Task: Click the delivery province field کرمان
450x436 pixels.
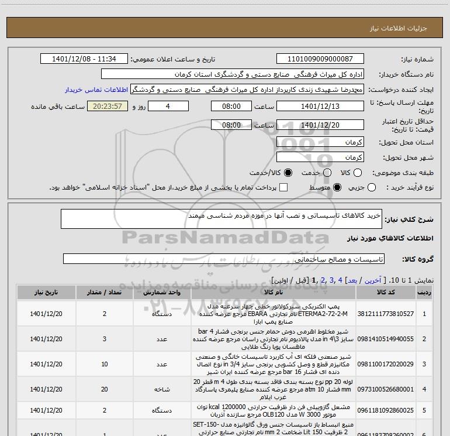Action: pos(320,142)
